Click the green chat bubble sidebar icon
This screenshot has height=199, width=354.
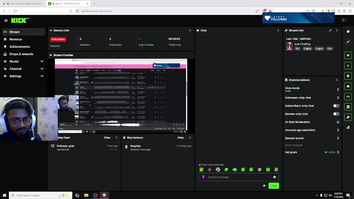348,86
